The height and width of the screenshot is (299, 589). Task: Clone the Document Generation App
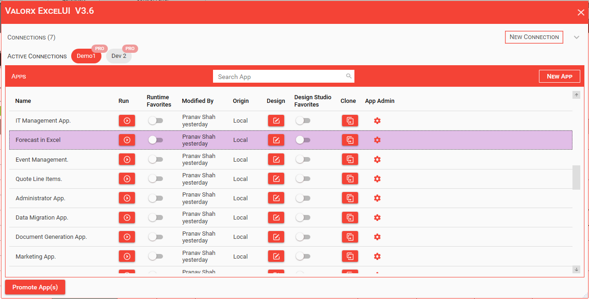[350, 237]
